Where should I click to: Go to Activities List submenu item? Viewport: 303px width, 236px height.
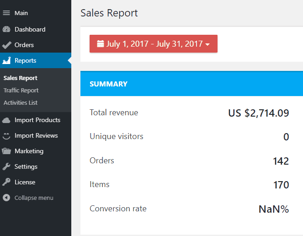tap(21, 103)
